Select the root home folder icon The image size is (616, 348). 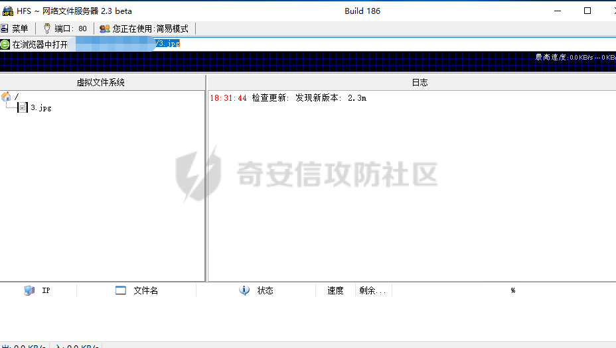[6, 96]
